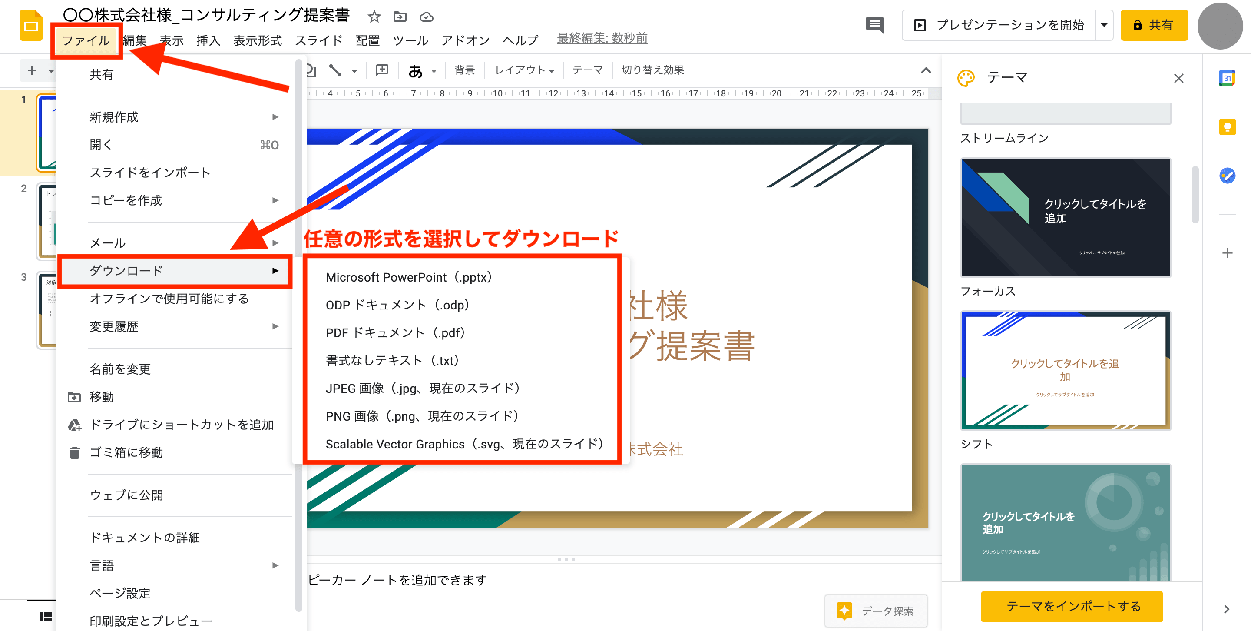Click the input tools あ icon
1251x631 pixels.
tap(415, 71)
